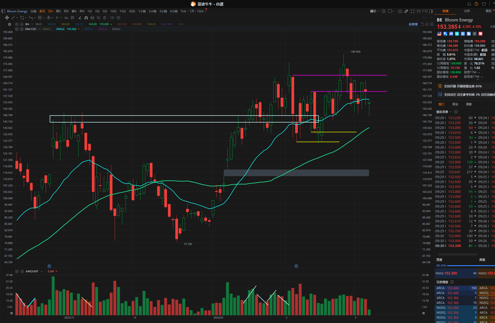
Task: Add a comment note bubble
Action: click(72, 18)
